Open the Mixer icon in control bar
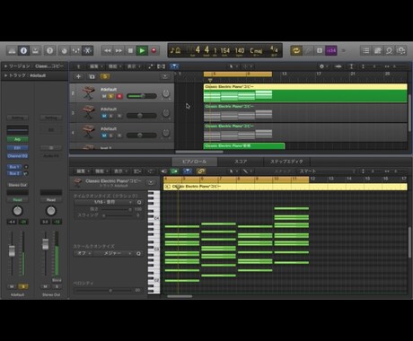The image size is (413, 341). coord(75,50)
